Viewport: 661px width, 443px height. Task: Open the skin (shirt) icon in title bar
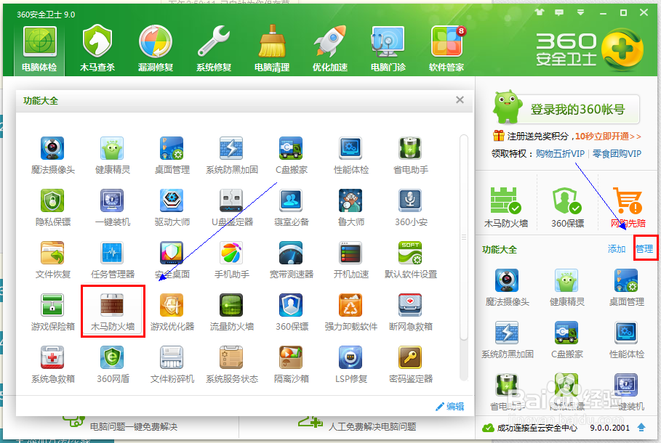[x=539, y=12]
